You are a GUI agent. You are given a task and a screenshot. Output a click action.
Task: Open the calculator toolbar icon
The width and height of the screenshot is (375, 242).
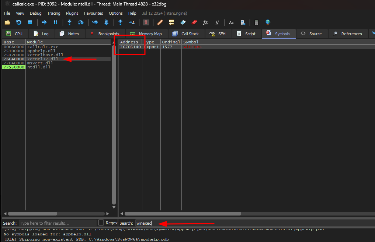[x=256, y=22]
